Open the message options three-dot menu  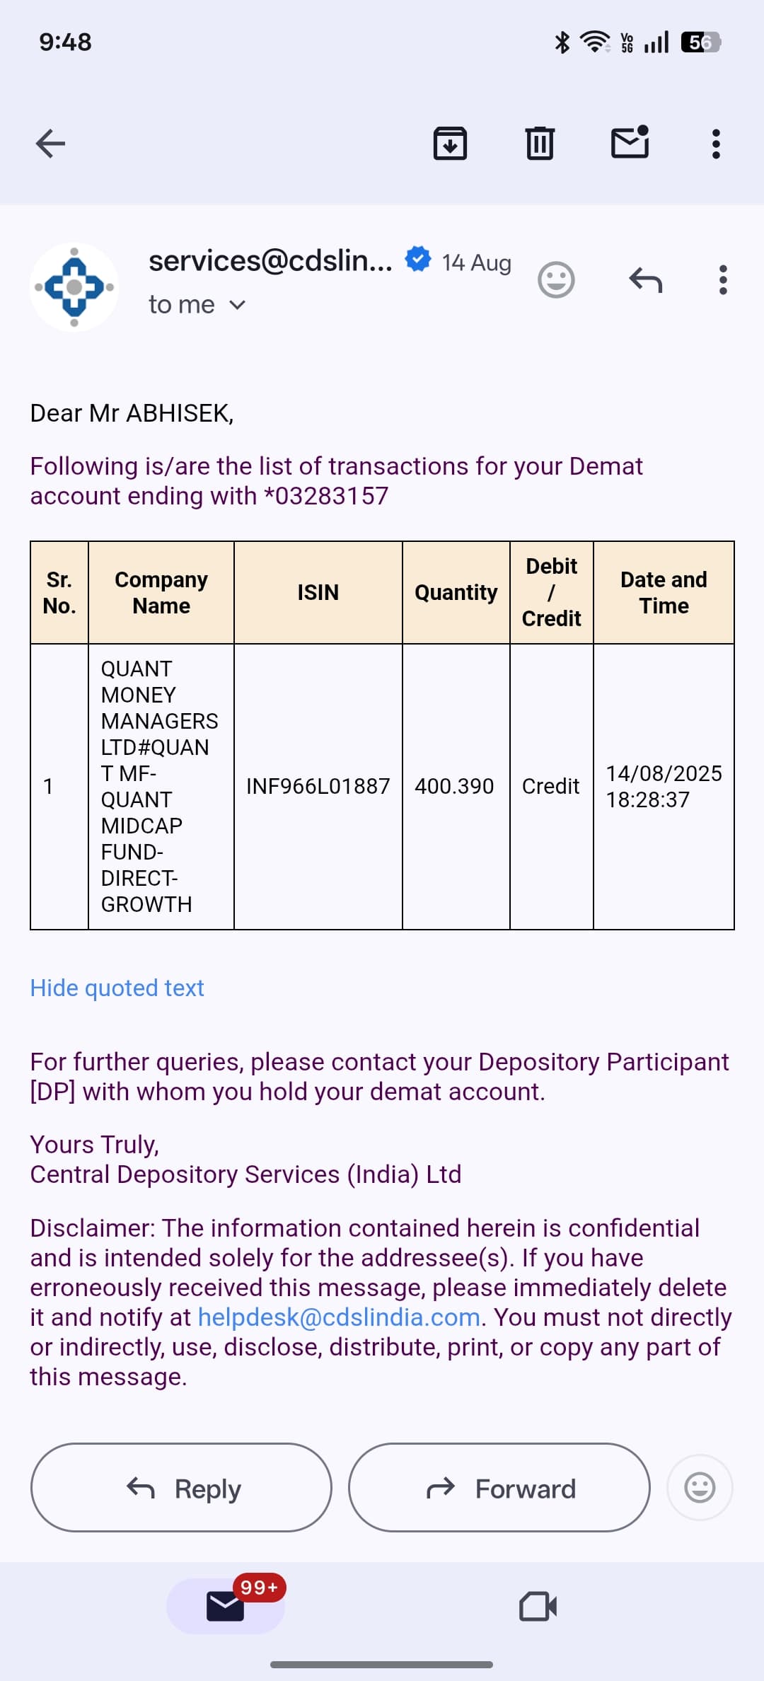point(722,280)
